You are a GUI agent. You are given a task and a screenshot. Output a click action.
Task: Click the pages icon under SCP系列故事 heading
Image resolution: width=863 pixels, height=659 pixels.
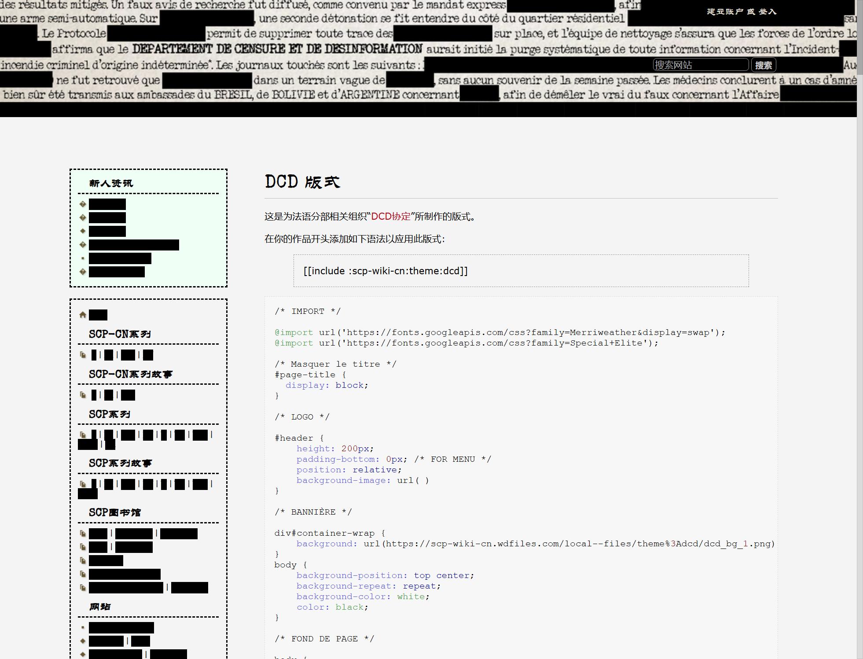tap(82, 484)
